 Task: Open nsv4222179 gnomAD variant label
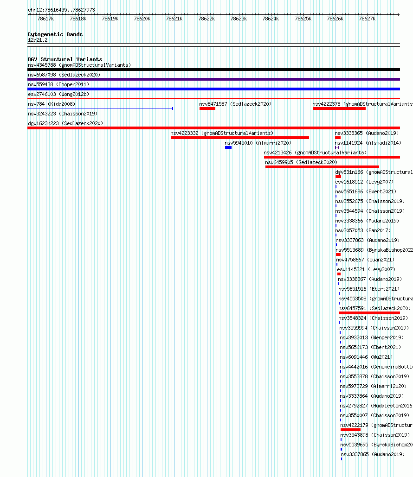pos(377,425)
